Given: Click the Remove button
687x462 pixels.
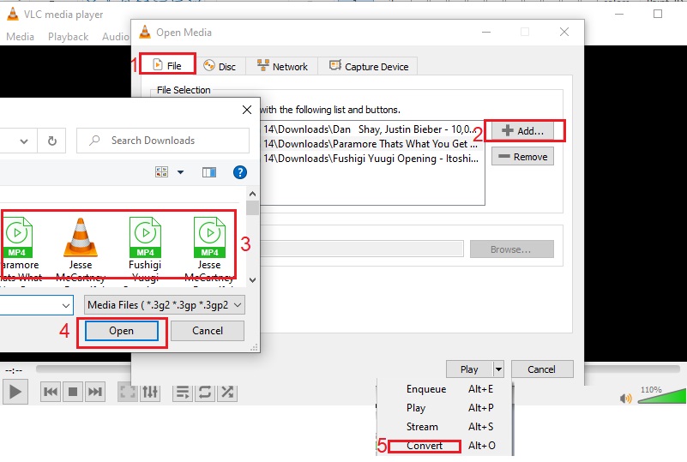Looking at the screenshot, I should tap(522, 156).
